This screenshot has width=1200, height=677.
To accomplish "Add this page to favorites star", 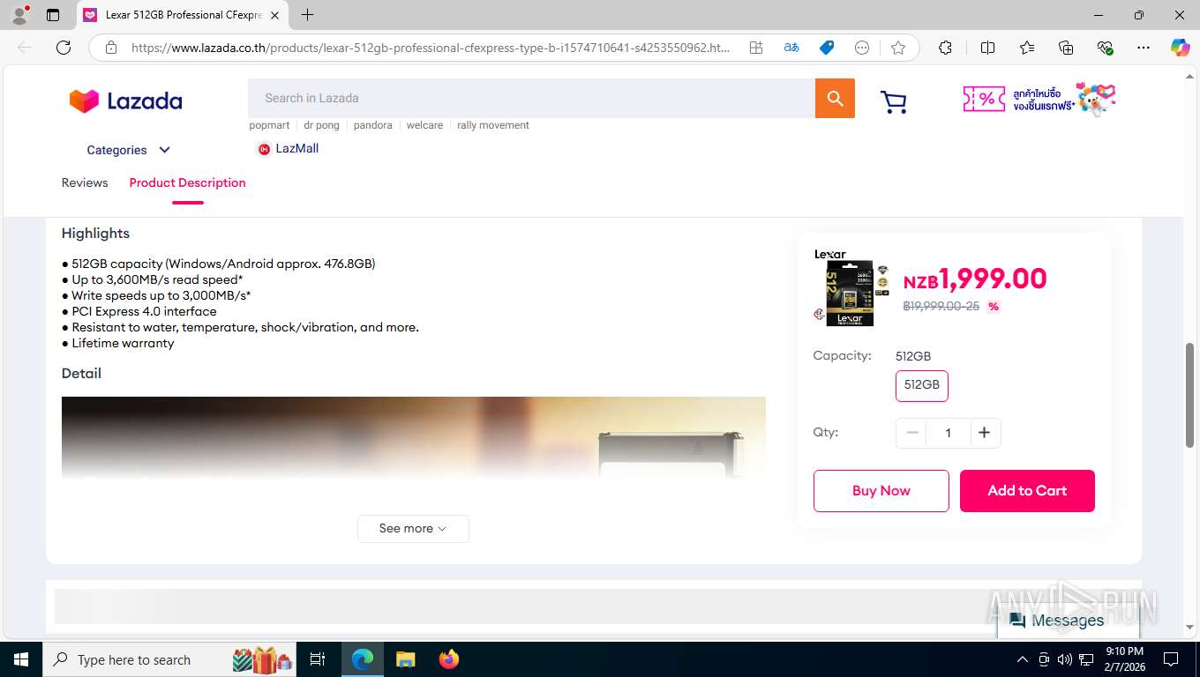I will (898, 48).
